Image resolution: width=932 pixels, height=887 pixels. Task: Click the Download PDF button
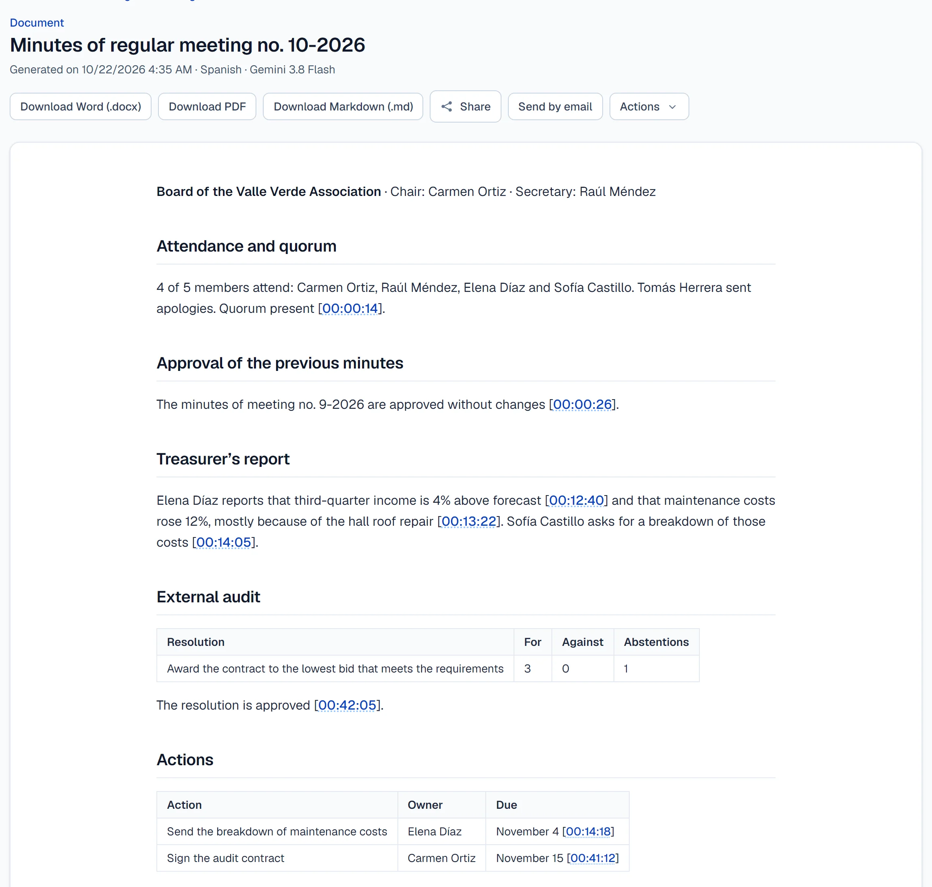207,106
